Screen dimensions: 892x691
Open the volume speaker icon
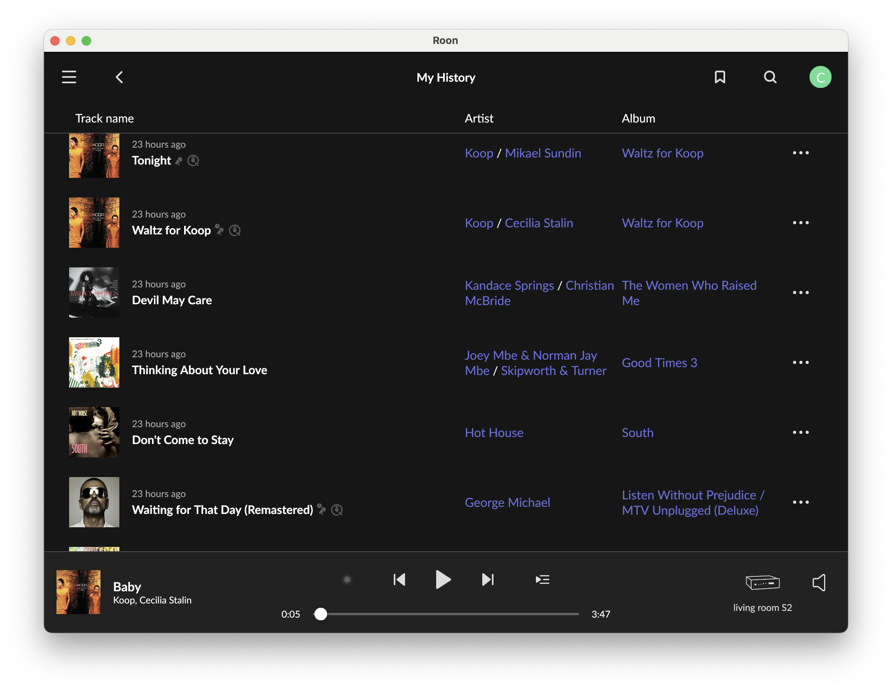click(819, 582)
